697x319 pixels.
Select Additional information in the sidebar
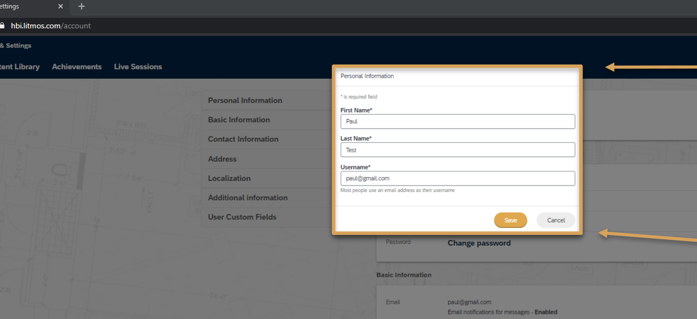pyautogui.click(x=248, y=198)
